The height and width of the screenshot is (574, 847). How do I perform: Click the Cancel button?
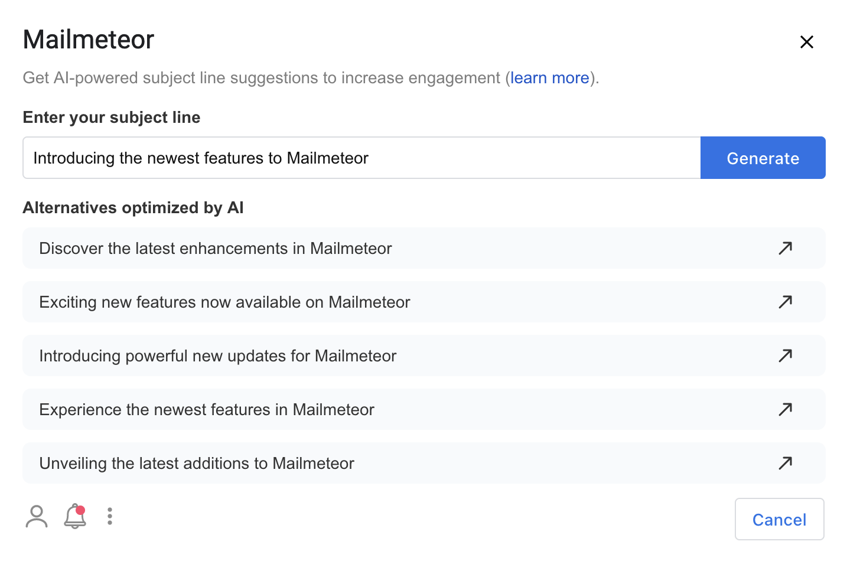click(779, 519)
